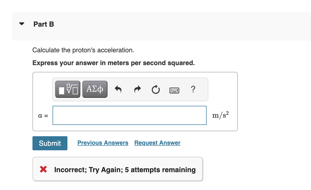Viewport: 311px width, 190px height.
Task: Redo the last input
Action: (137, 89)
